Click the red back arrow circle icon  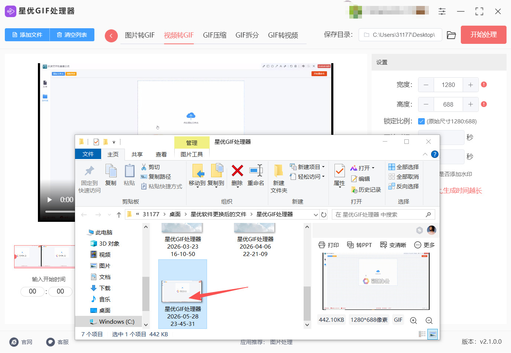click(x=111, y=36)
